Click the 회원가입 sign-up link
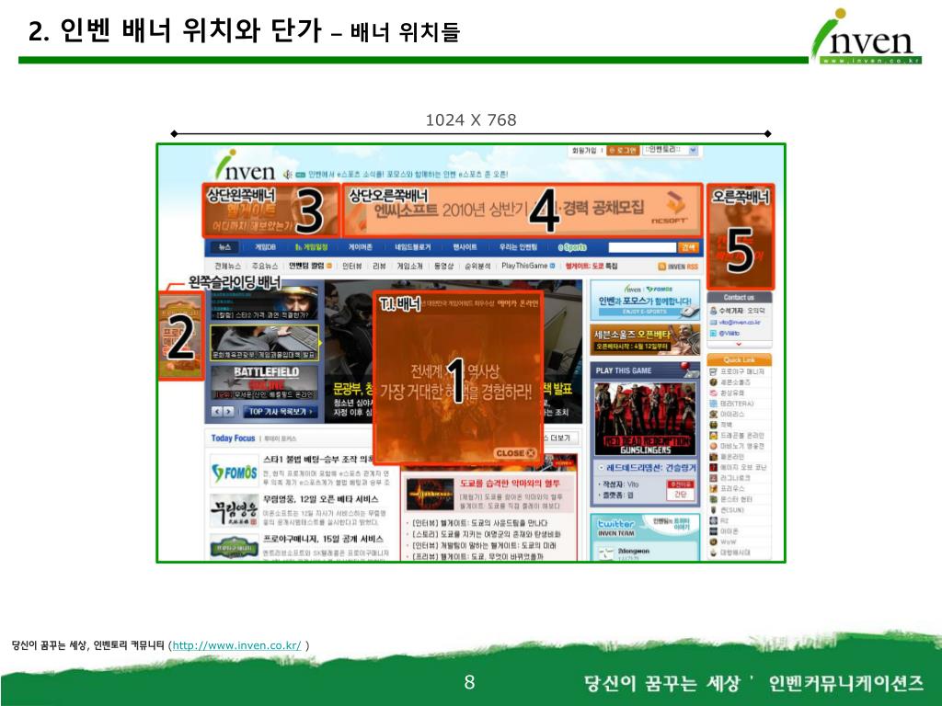The height and width of the screenshot is (706, 942). (x=584, y=150)
